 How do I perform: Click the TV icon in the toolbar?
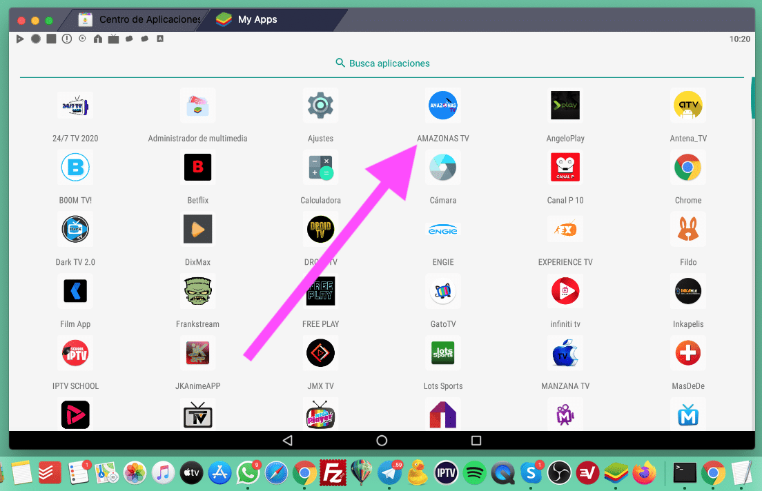[113, 39]
